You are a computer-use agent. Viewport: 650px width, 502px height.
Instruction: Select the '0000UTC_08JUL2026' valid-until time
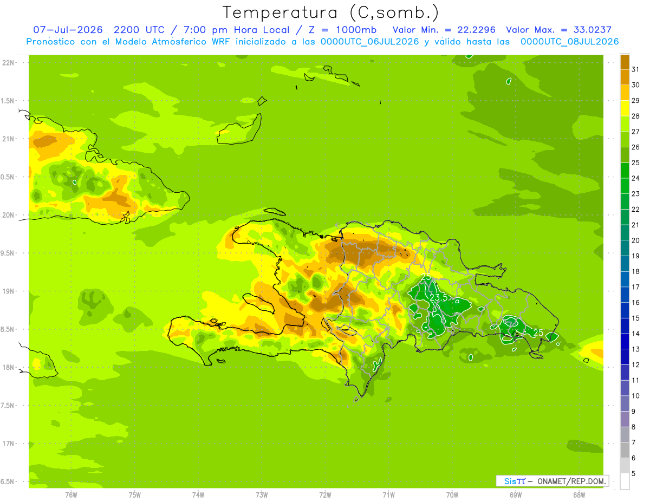click(570, 42)
